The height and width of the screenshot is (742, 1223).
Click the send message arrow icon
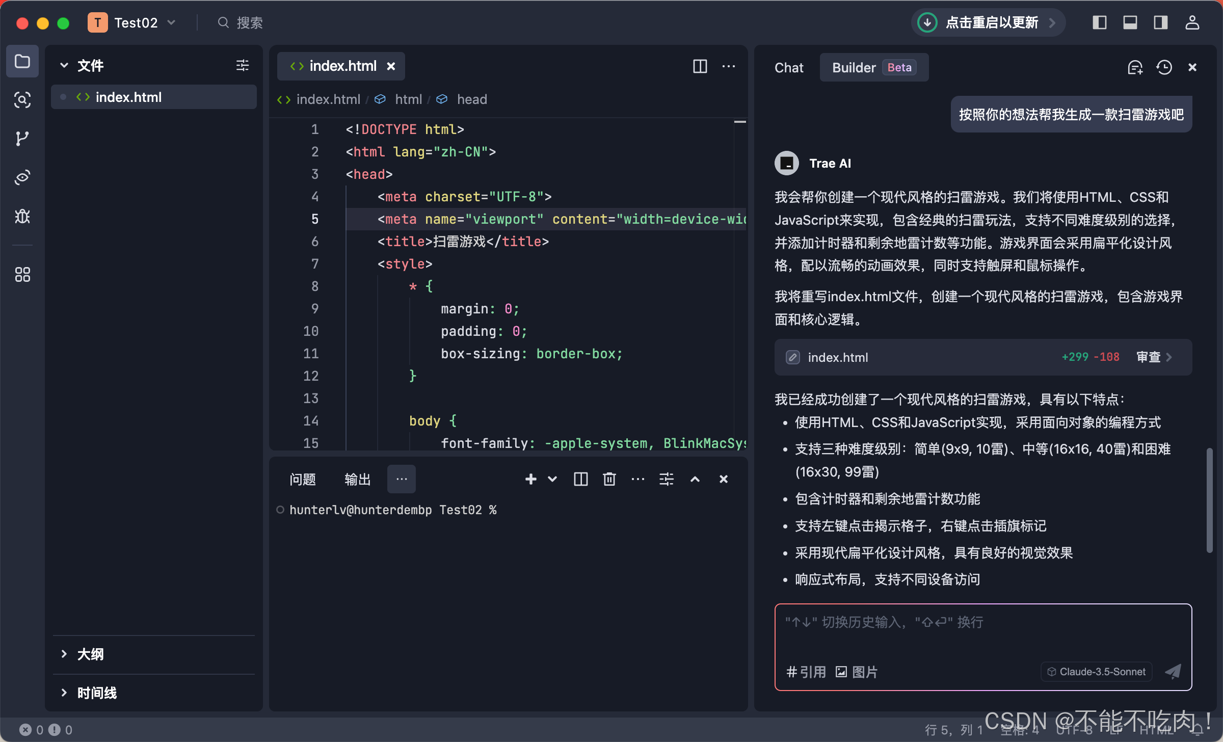pos(1173,671)
